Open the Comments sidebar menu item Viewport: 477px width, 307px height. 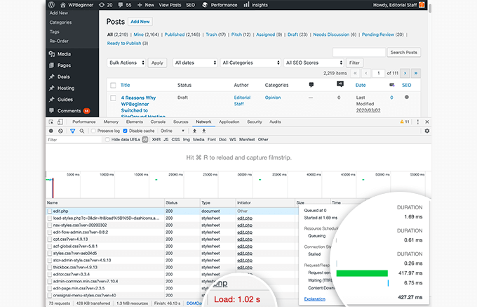pos(69,110)
